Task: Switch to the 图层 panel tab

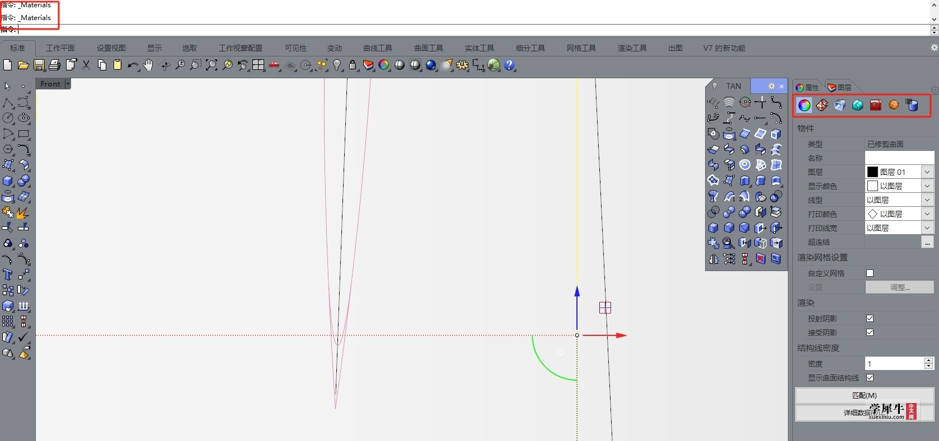Action: (839, 87)
